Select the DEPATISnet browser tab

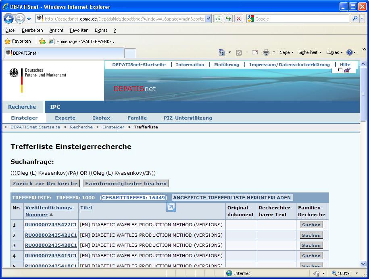pyautogui.click(x=64, y=53)
